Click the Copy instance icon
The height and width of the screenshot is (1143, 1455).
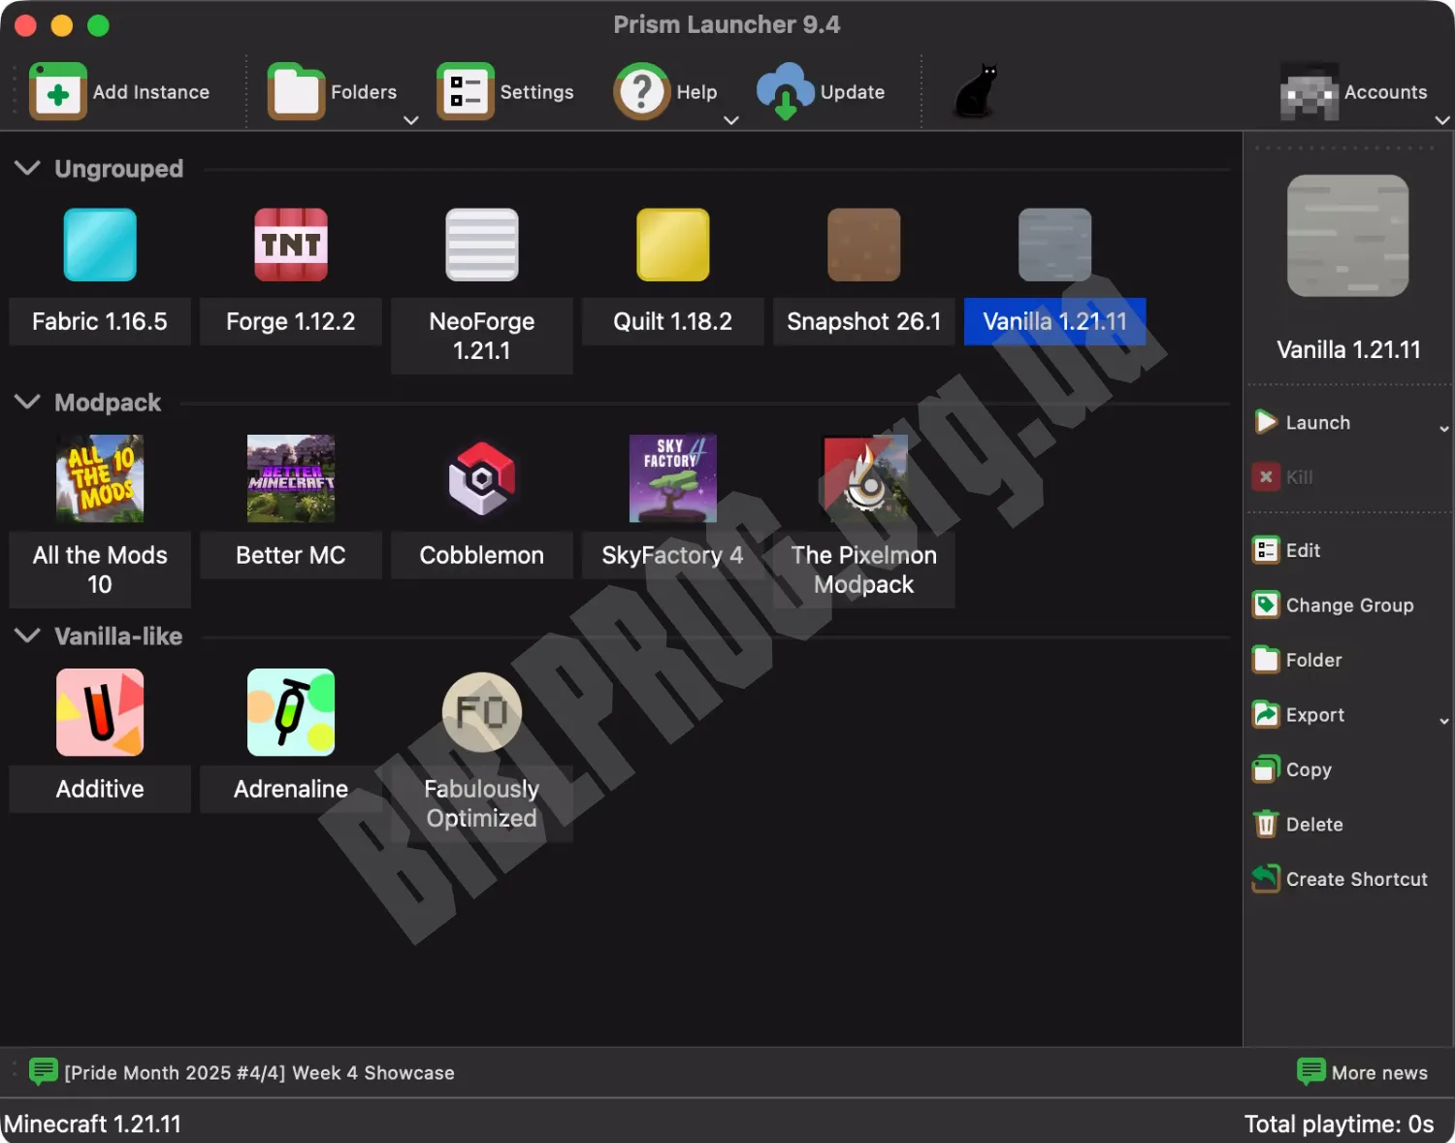[x=1266, y=769]
